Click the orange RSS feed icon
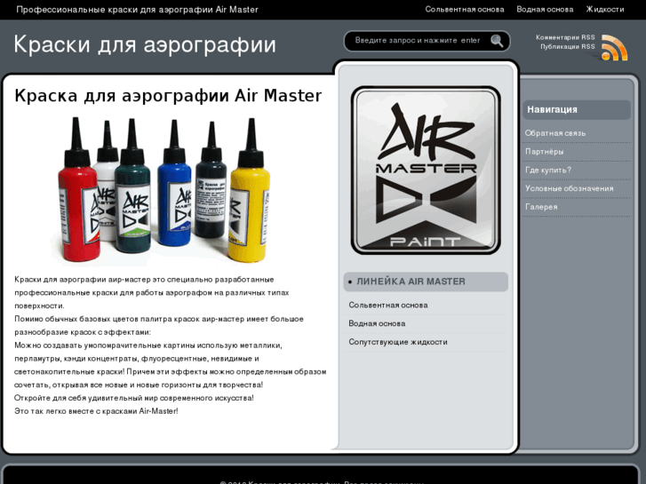The image size is (646, 484). point(614,48)
